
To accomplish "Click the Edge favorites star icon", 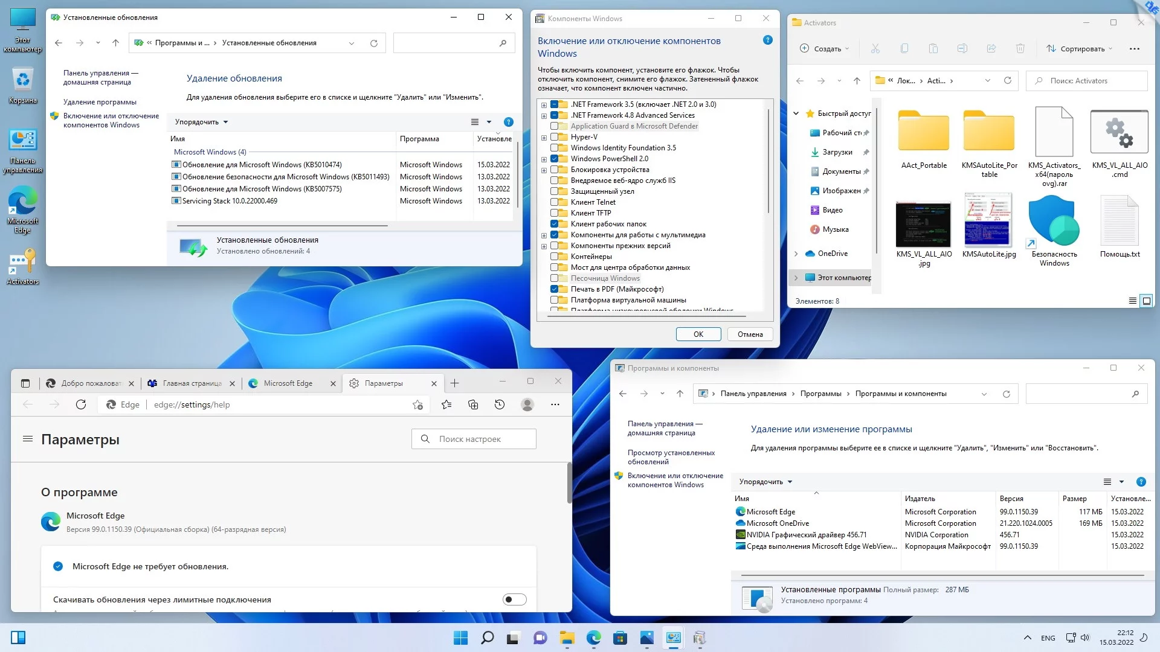I will pos(446,404).
